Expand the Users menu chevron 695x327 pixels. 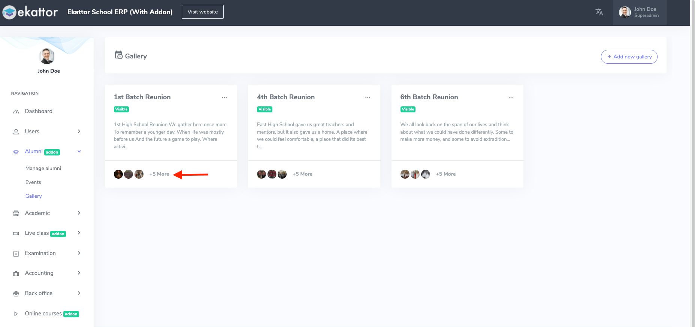79,131
